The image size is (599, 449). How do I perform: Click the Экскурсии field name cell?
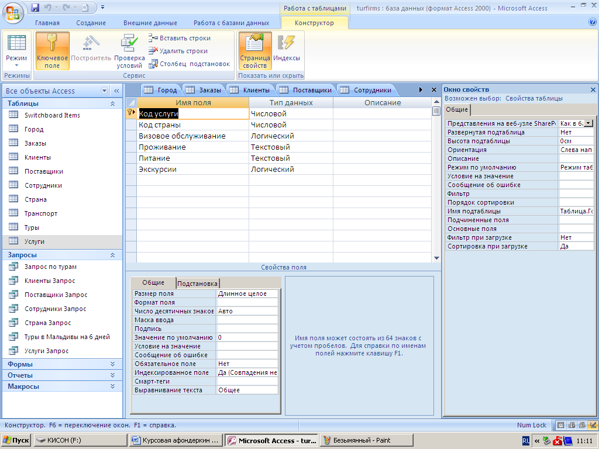click(x=193, y=169)
